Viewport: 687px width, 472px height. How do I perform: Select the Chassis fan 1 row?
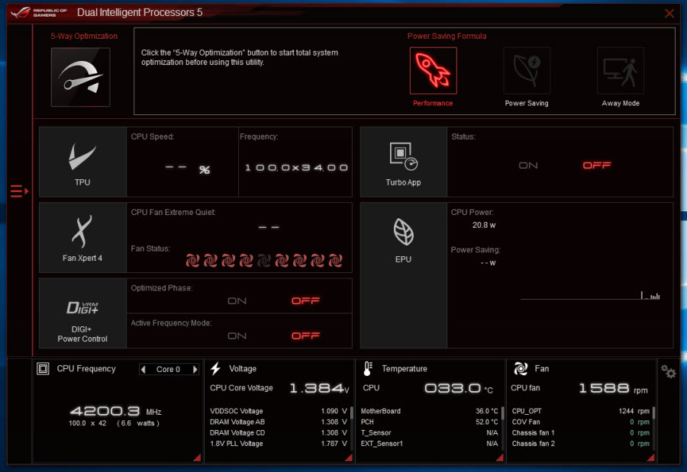click(581, 432)
